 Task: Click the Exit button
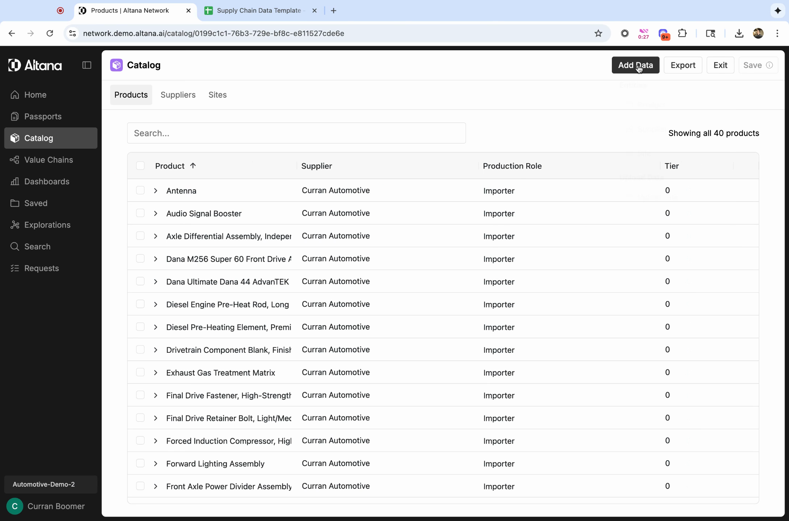[x=720, y=65]
